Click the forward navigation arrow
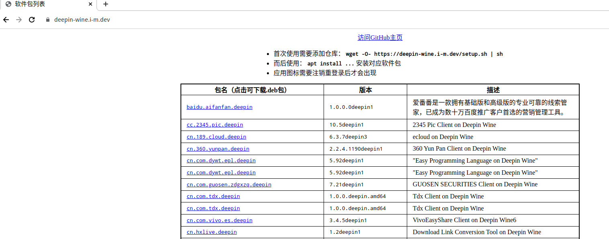Screen dimensions: 609x239 (x=18, y=20)
